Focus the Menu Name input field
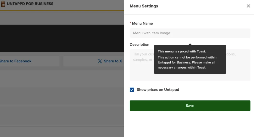This screenshot has width=254, height=137. (x=190, y=33)
